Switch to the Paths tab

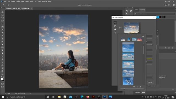click(x=143, y=92)
